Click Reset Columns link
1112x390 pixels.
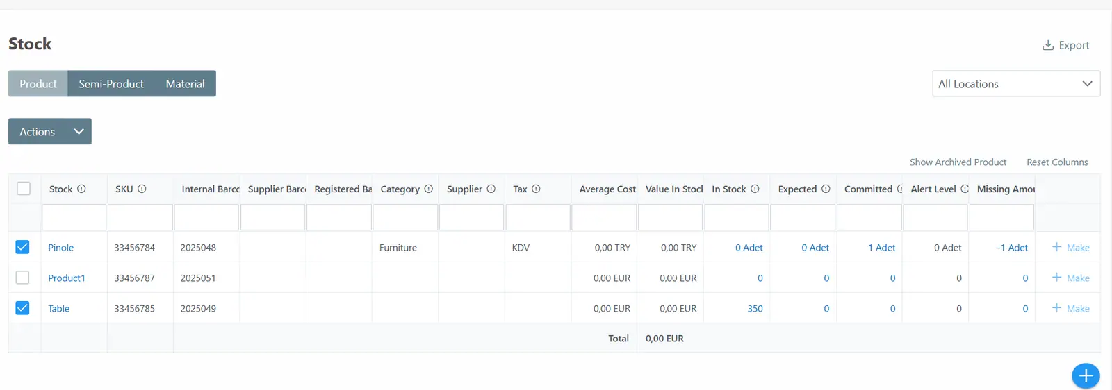1057,162
